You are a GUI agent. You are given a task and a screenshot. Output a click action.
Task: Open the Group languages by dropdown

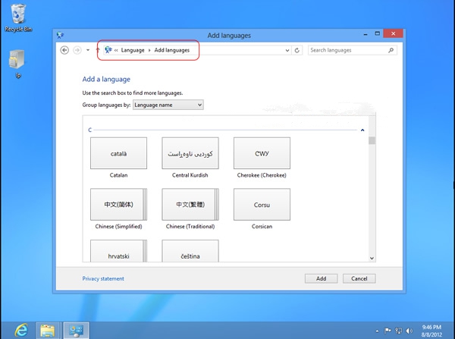pyautogui.click(x=168, y=105)
